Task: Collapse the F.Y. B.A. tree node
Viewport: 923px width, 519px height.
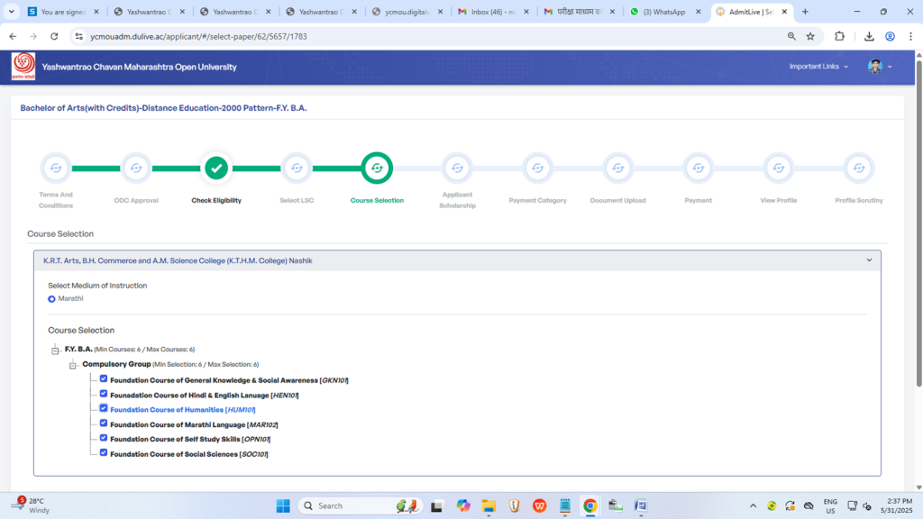Action: point(55,350)
